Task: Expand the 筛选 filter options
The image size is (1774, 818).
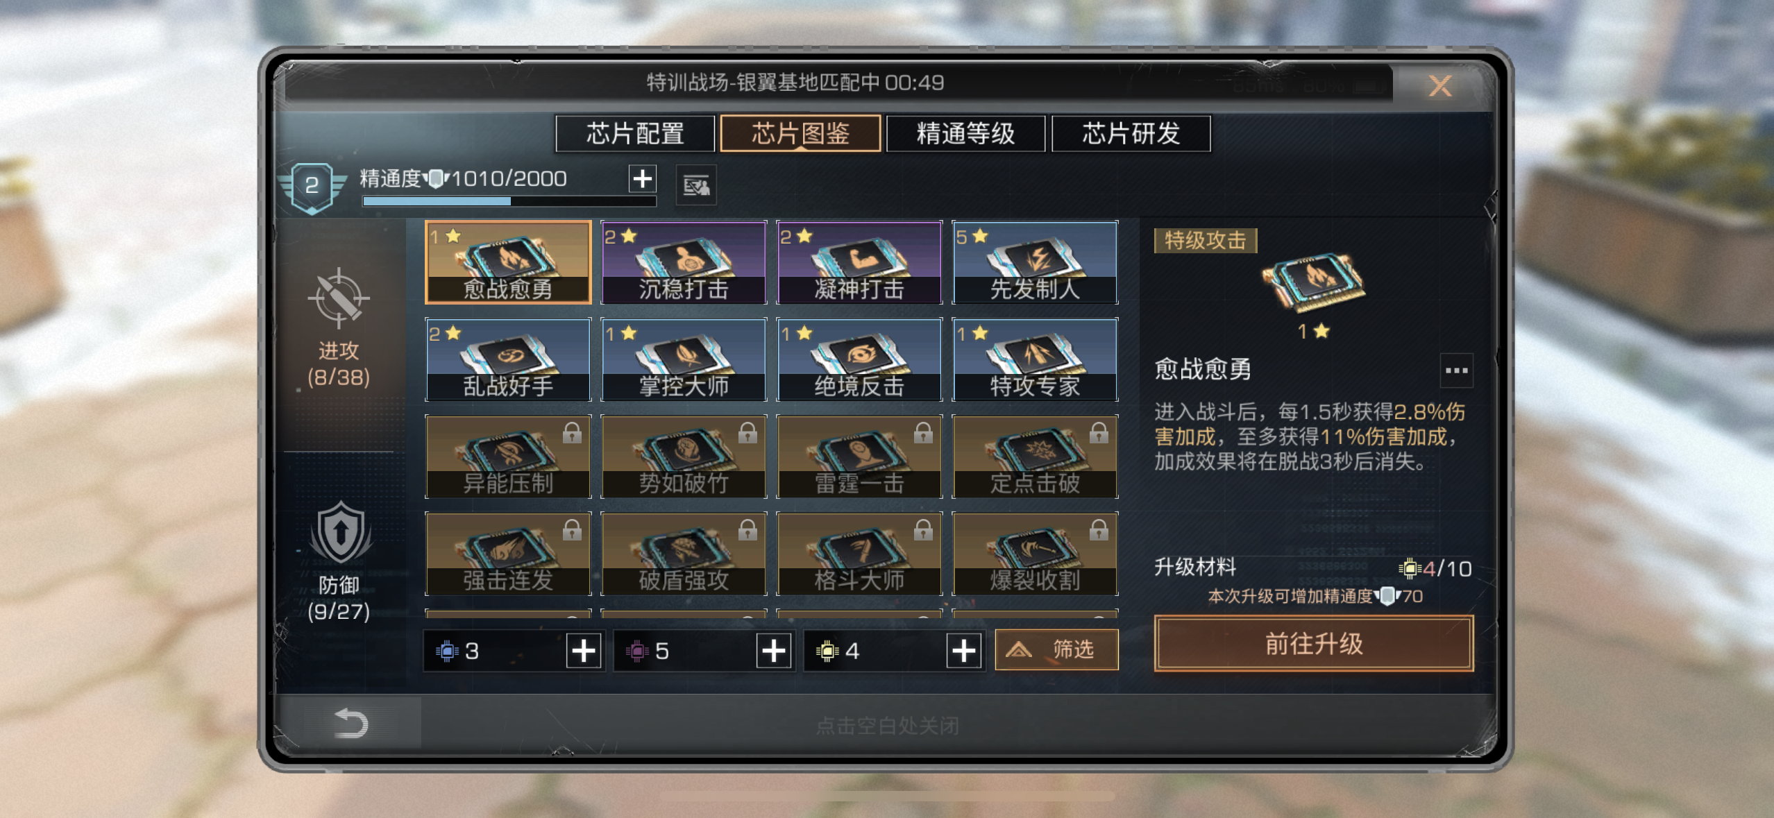Action: (x=1056, y=649)
